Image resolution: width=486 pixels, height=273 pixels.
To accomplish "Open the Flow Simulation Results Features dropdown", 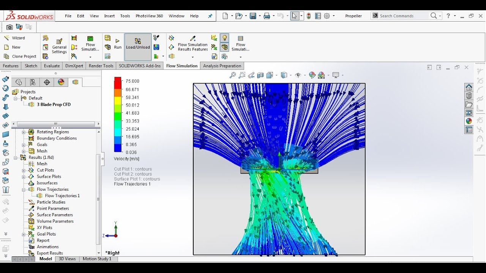I will point(193,57).
